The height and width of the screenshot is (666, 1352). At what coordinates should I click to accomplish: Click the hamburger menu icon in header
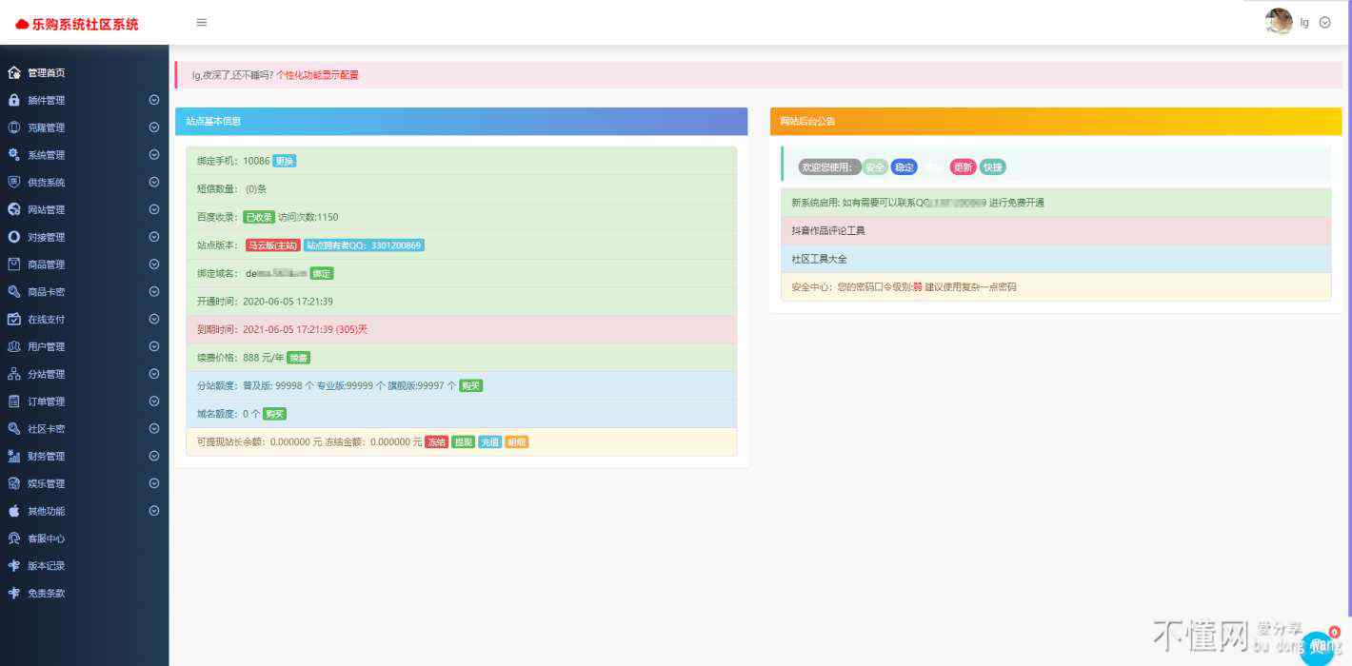coord(202,23)
